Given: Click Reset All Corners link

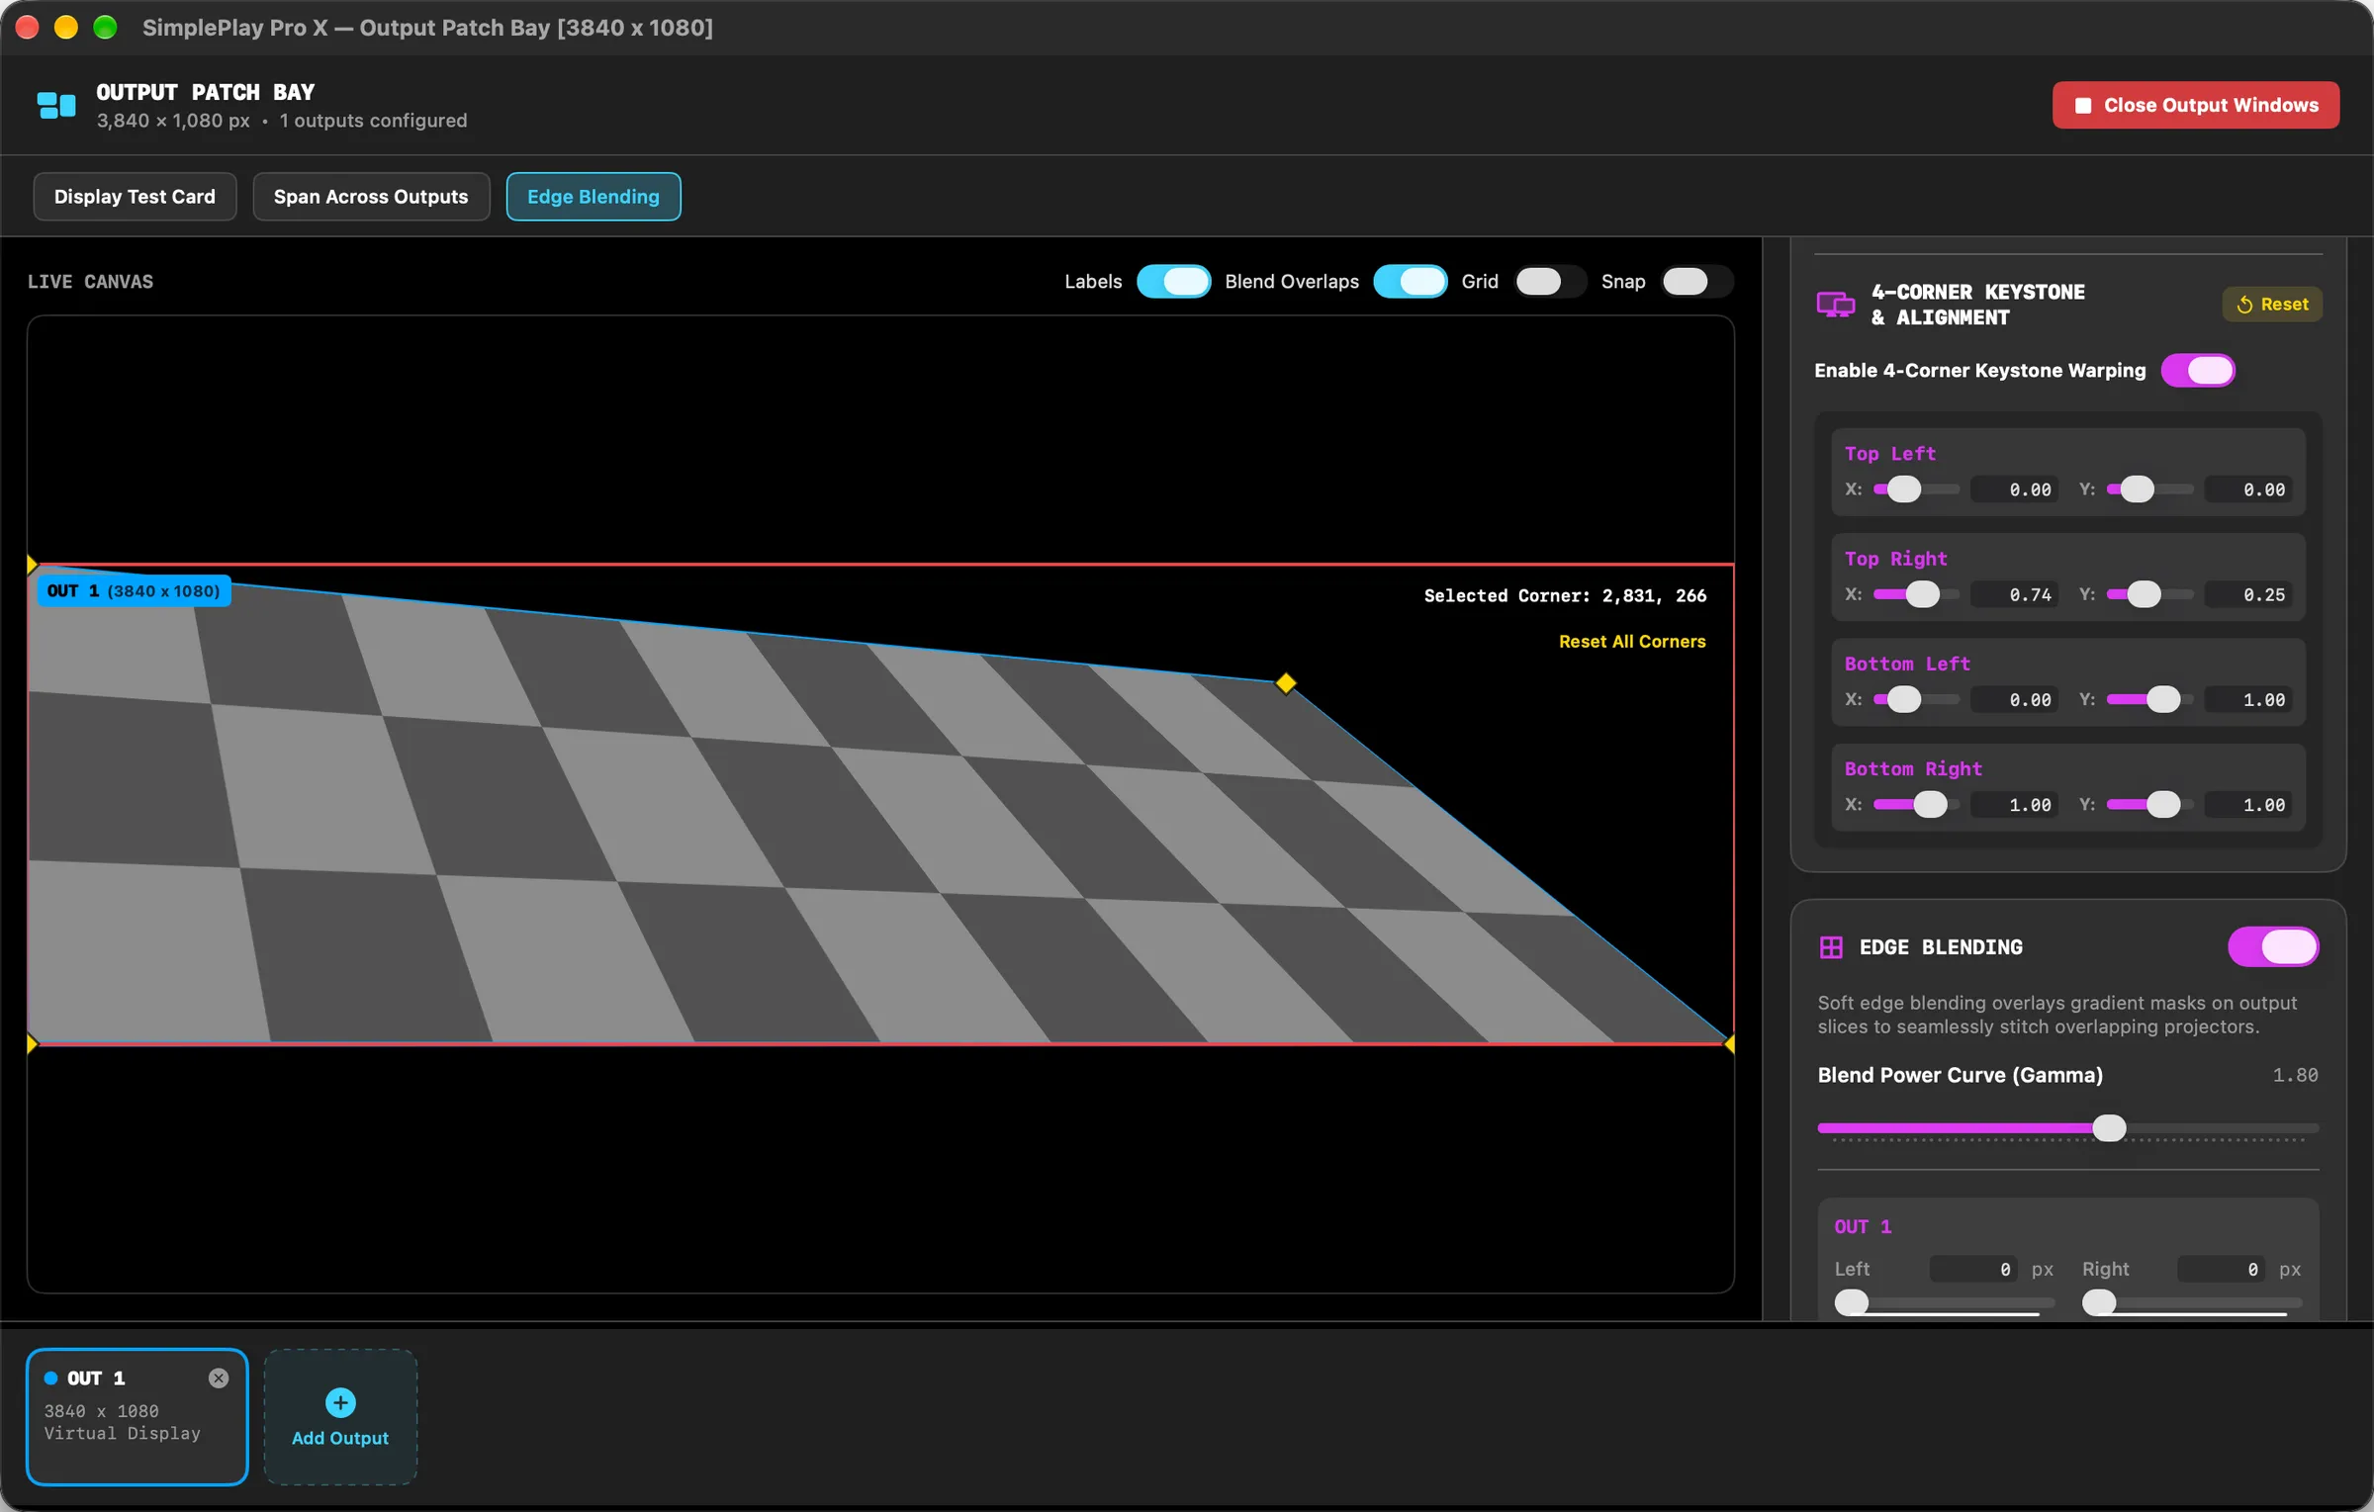Looking at the screenshot, I should point(1632,642).
